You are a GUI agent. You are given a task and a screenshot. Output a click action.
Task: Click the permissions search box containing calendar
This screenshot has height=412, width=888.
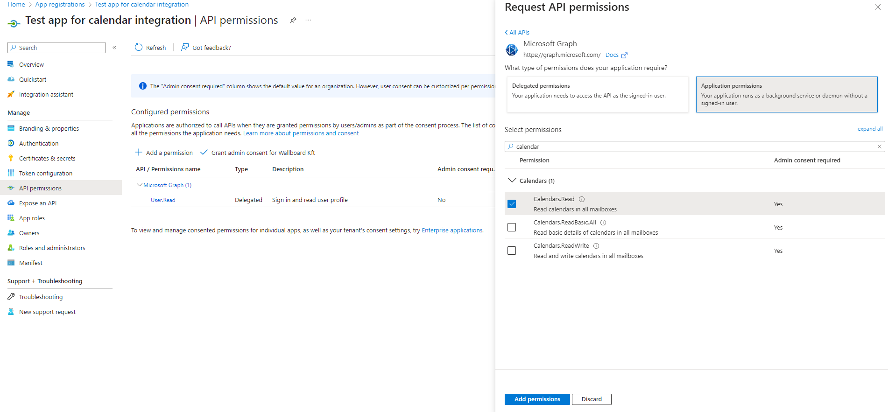coord(695,147)
